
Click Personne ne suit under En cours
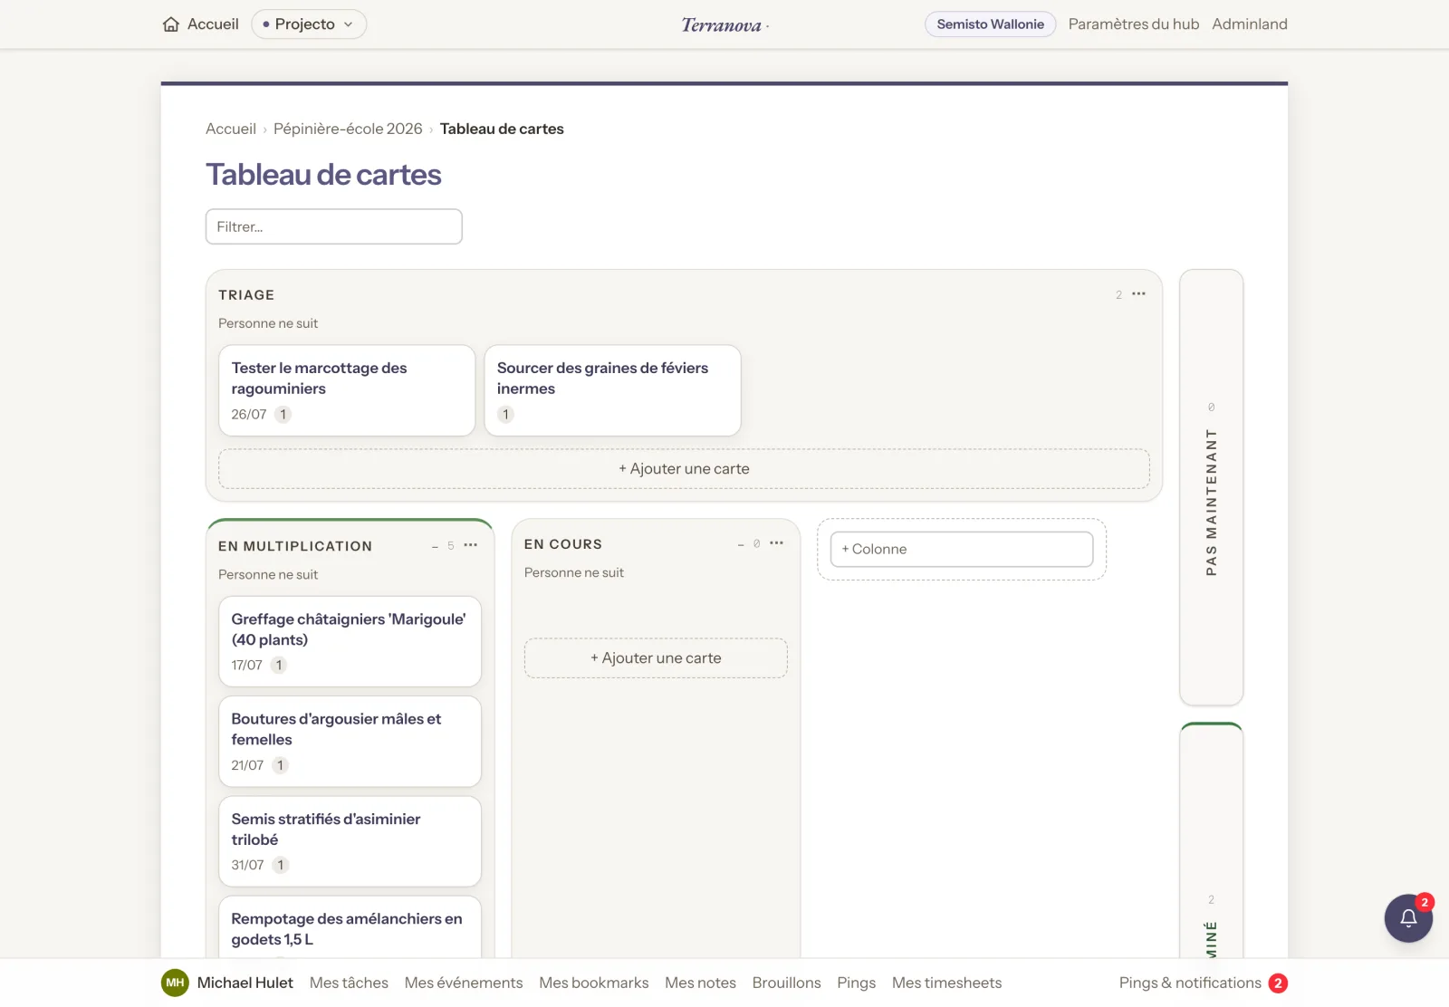pyautogui.click(x=574, y=572)
